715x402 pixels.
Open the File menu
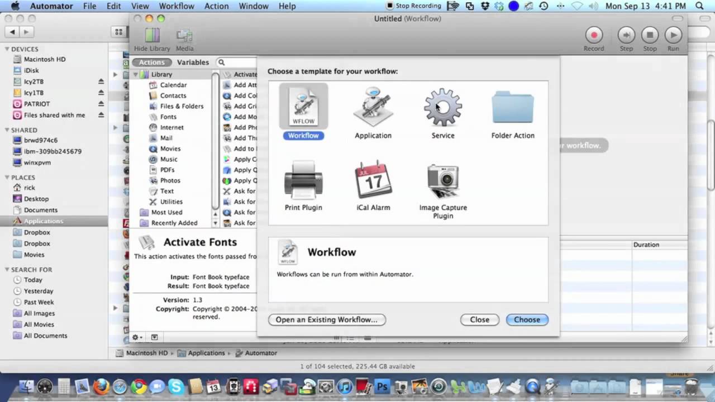(x=89, y=6)
